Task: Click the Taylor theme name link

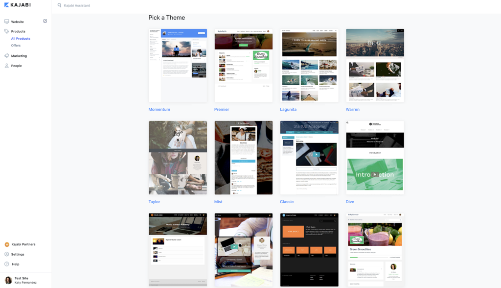Action: coord(154,202)
